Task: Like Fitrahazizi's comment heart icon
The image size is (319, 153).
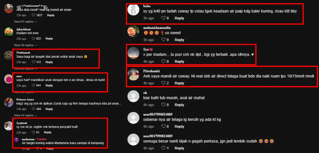Action: [163, 83]
